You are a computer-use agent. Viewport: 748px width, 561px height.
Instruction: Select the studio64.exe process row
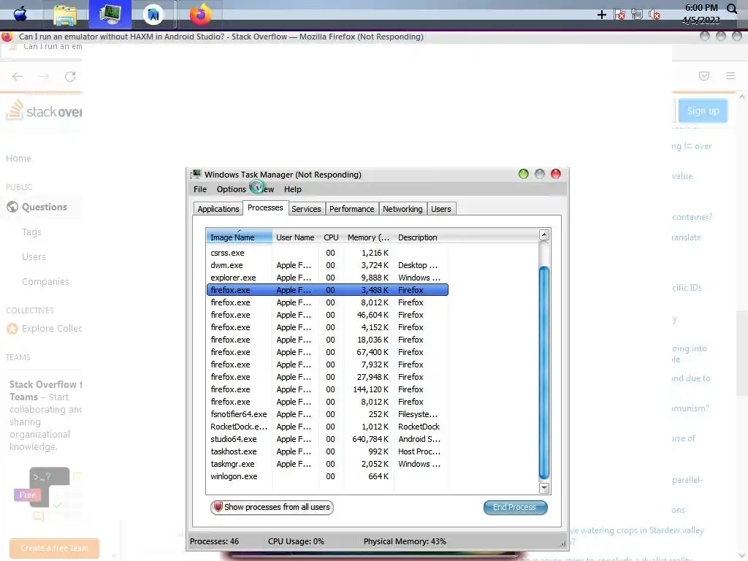tap(327, 439)
